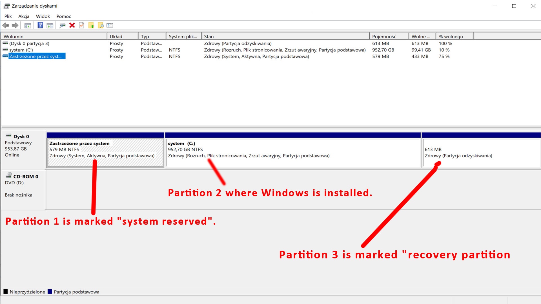541x304 pixels.
Task: Sort by the Wolumin column header
Action: click(x=54, y=36)
